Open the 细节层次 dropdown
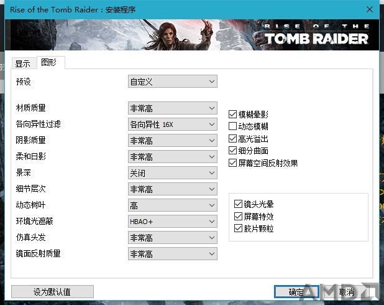 point(172,189)
